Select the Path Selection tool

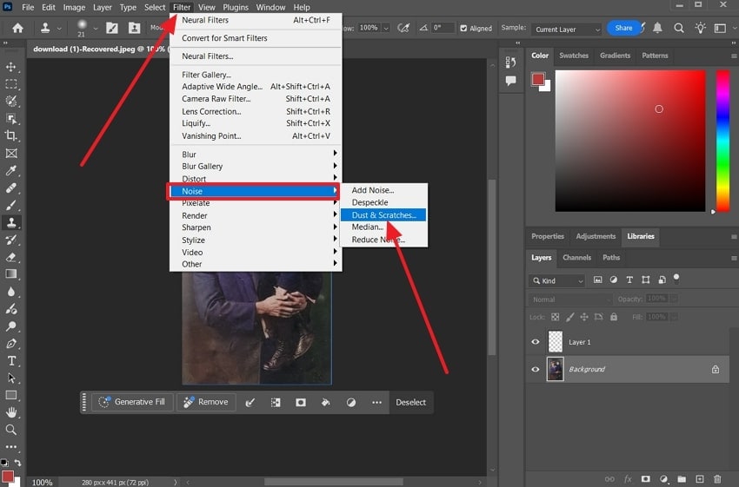10,378
